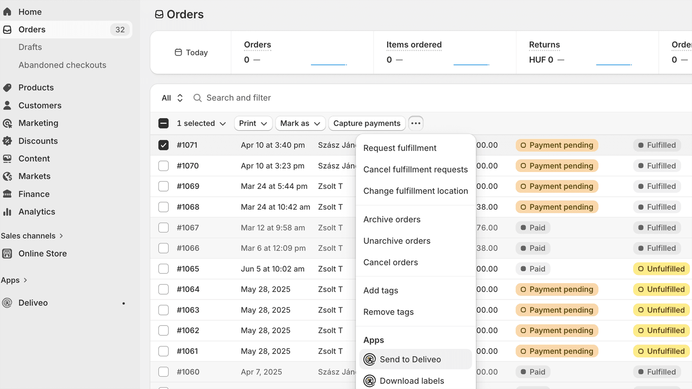Expand the Sales channels section
Image resolution: width=692 pixels, height=389 pixels.
click(x=32, y=236)
